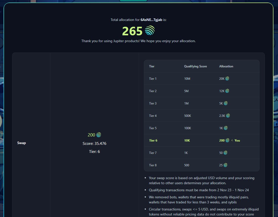Click the 'Tier 5' row label
The image size is (278, 217).
[153, 128]
